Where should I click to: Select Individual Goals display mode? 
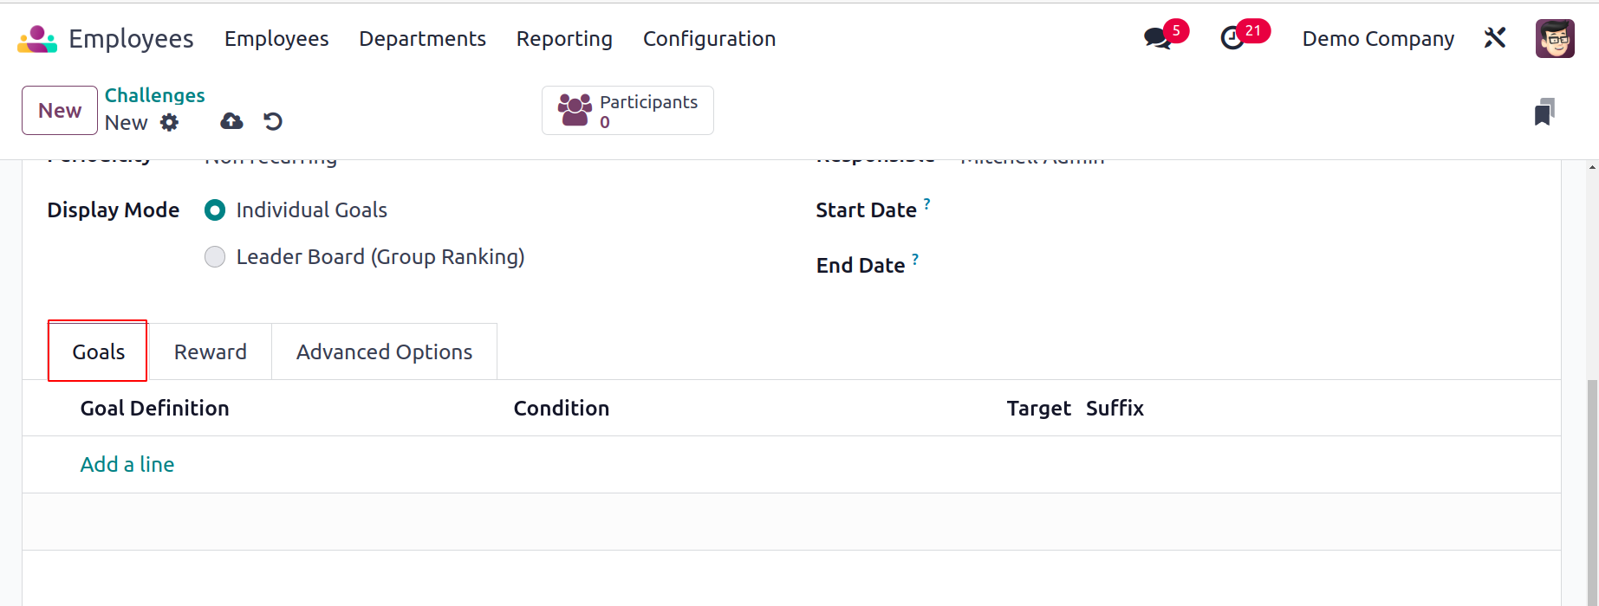(x=215, y=210)
